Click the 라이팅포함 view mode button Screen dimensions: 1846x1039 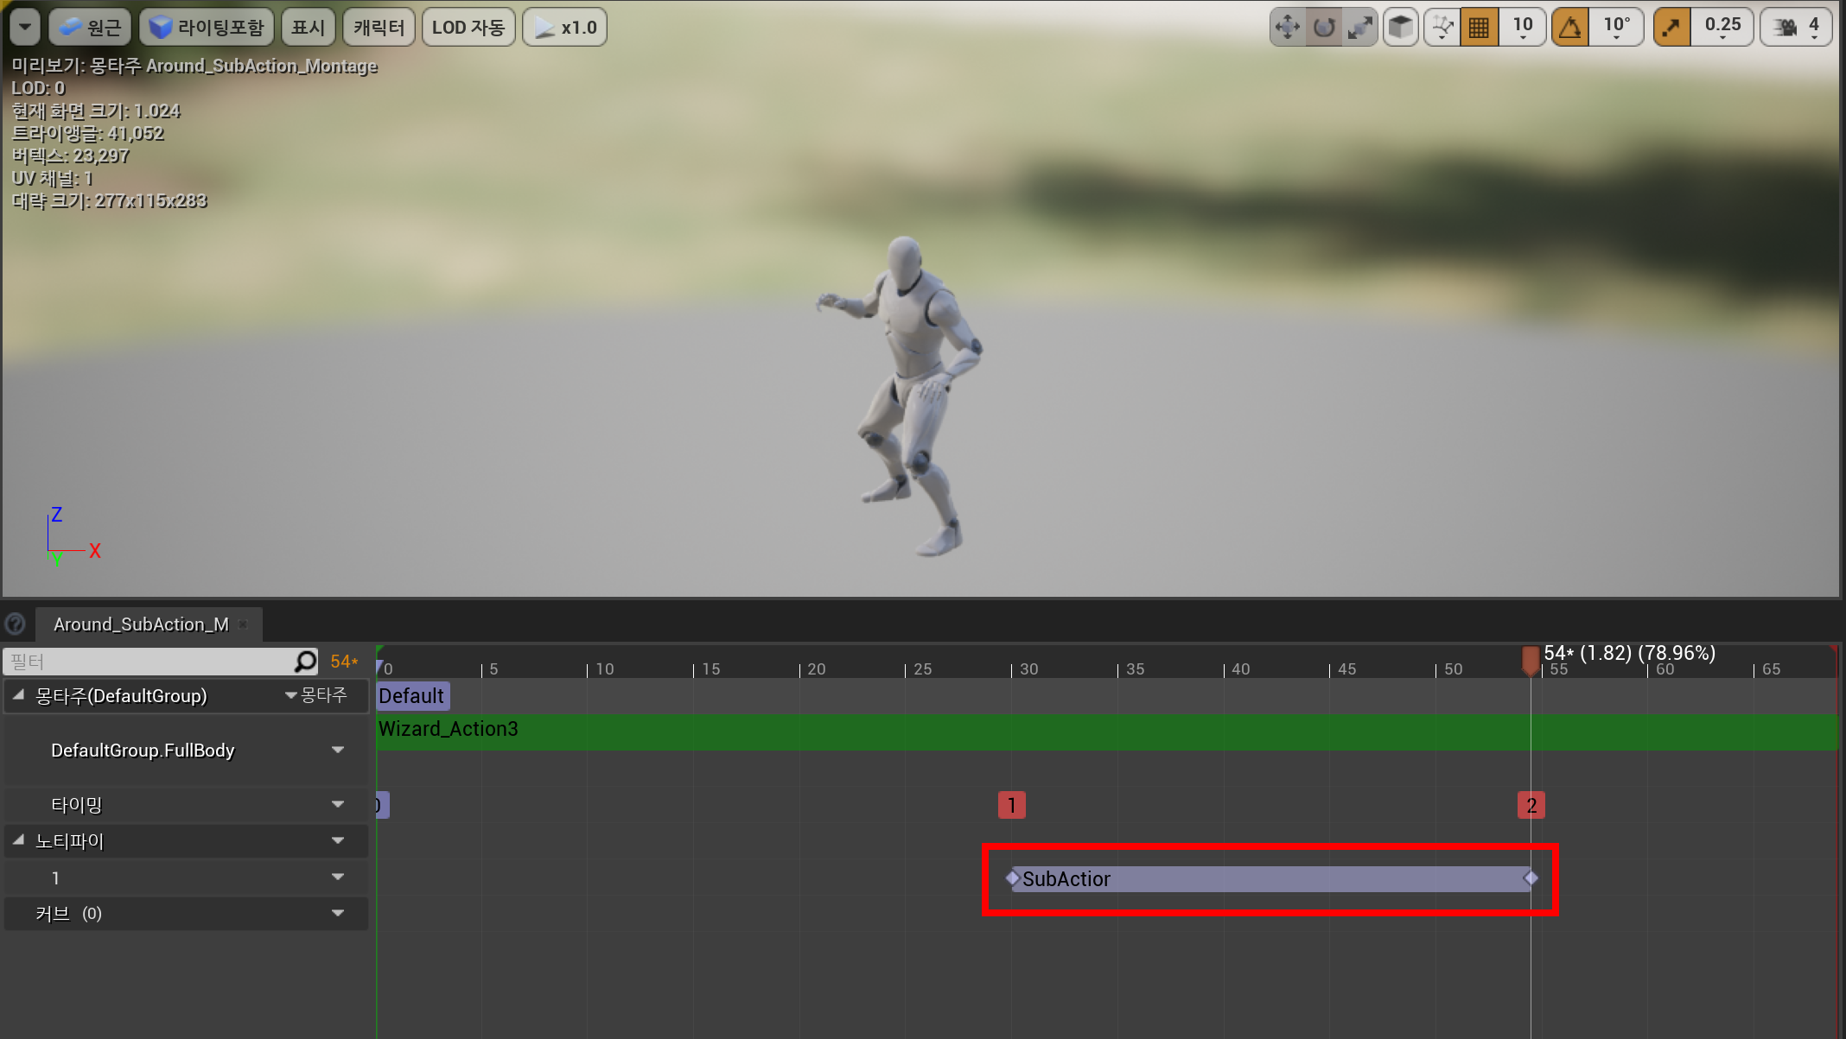click(x=207, y=28)
